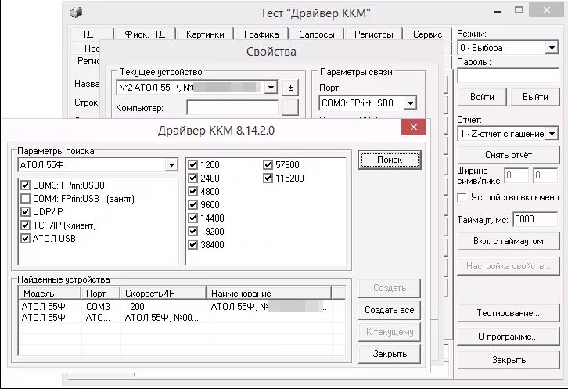This screenshot has width=568, height=389.
Task: Open the АТОЛ 55Ф model dropdown in search parameters
Action: [x=171, y=165]
